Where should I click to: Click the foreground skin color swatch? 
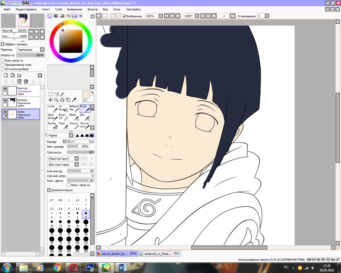coord(86,95)
